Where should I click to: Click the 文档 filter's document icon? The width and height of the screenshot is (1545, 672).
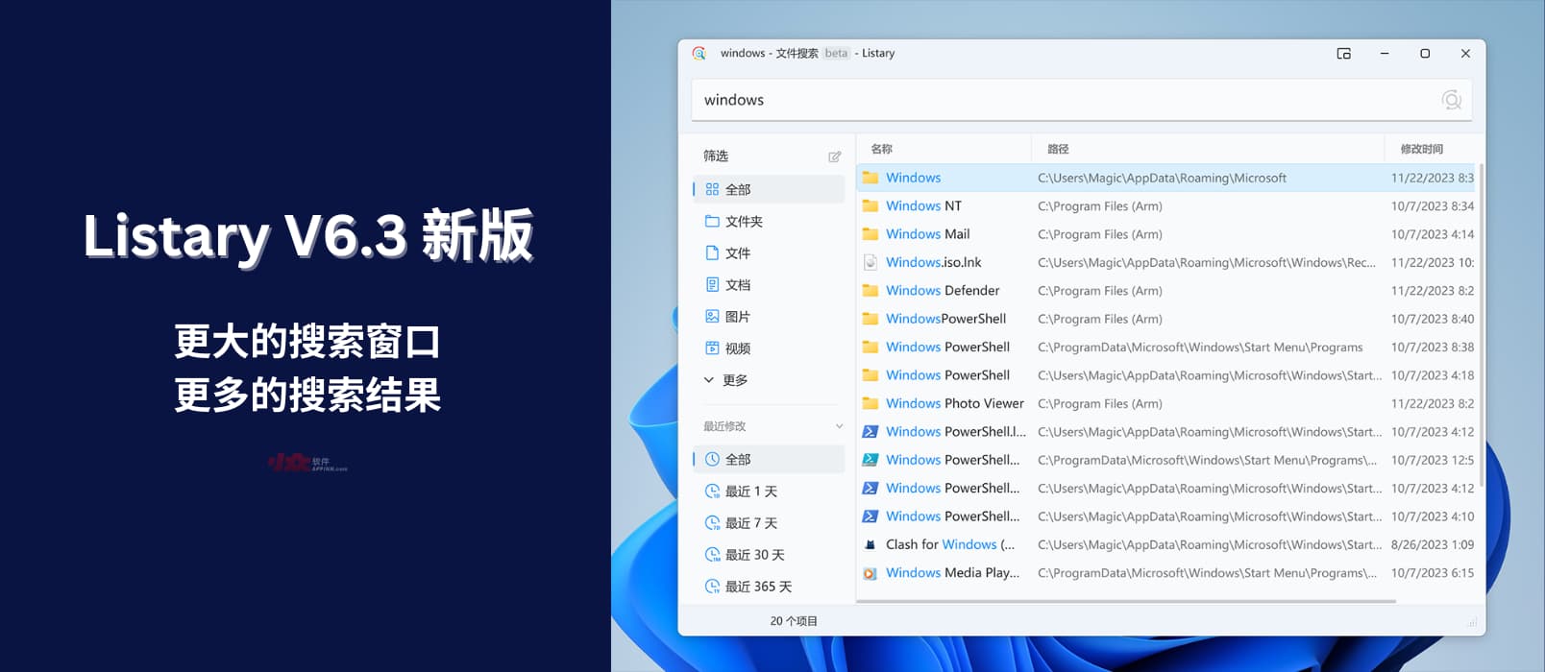pyautogui.click(x=712, y=285)
